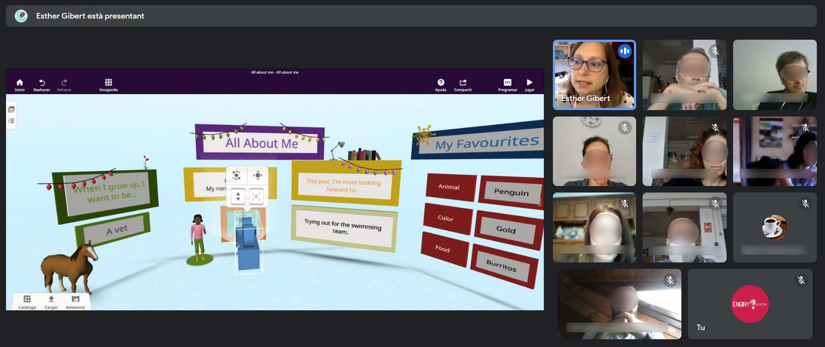
Task: Toggle the Encajando snapping grid
Action: (109, 85)
